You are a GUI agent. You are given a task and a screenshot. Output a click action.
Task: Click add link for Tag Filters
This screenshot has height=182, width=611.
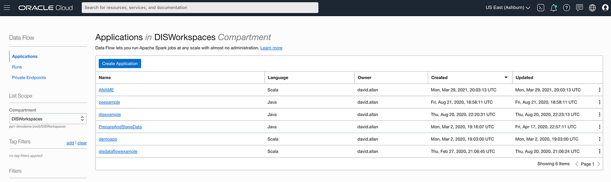click(70, 143)
